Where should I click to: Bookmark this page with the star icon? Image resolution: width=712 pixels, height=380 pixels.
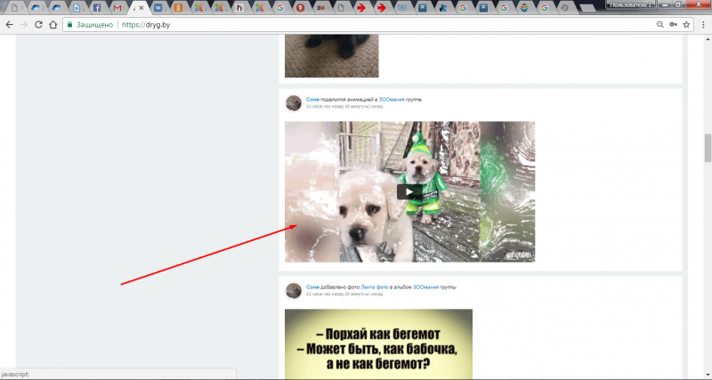pyautogui.click(x=686, y=25)
